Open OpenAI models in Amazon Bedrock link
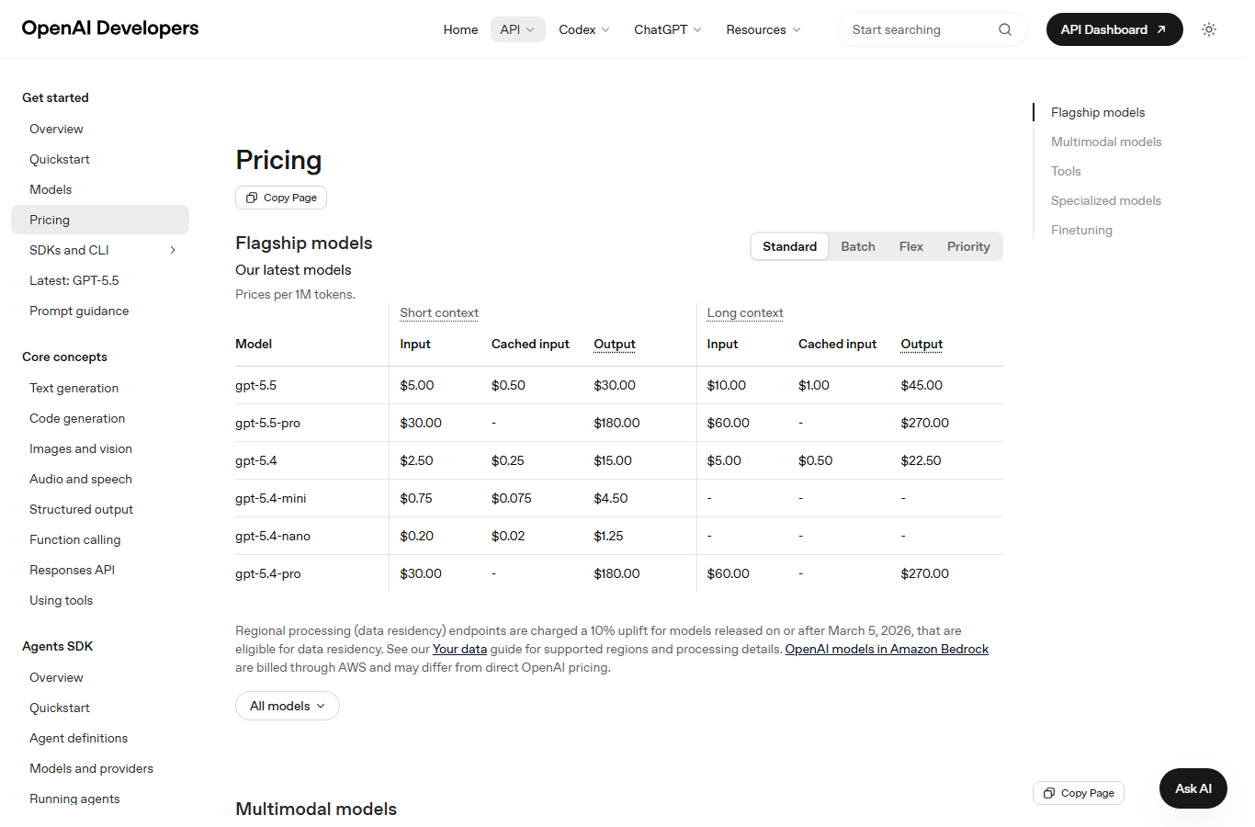Screen dimensions: 1255x827 [x=887, y=649]
